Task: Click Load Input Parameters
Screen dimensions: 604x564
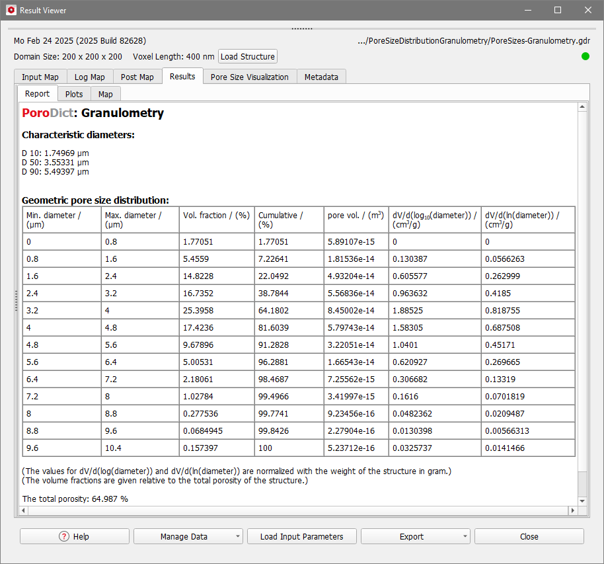Action: coord(301,536)
